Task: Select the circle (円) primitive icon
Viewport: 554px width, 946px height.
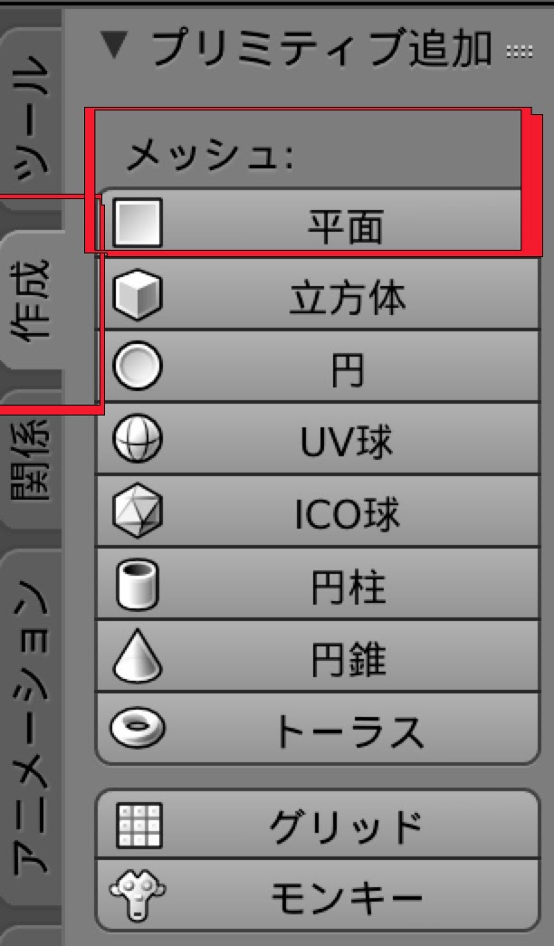Action: pyautogui.click(x=137, y=368)
